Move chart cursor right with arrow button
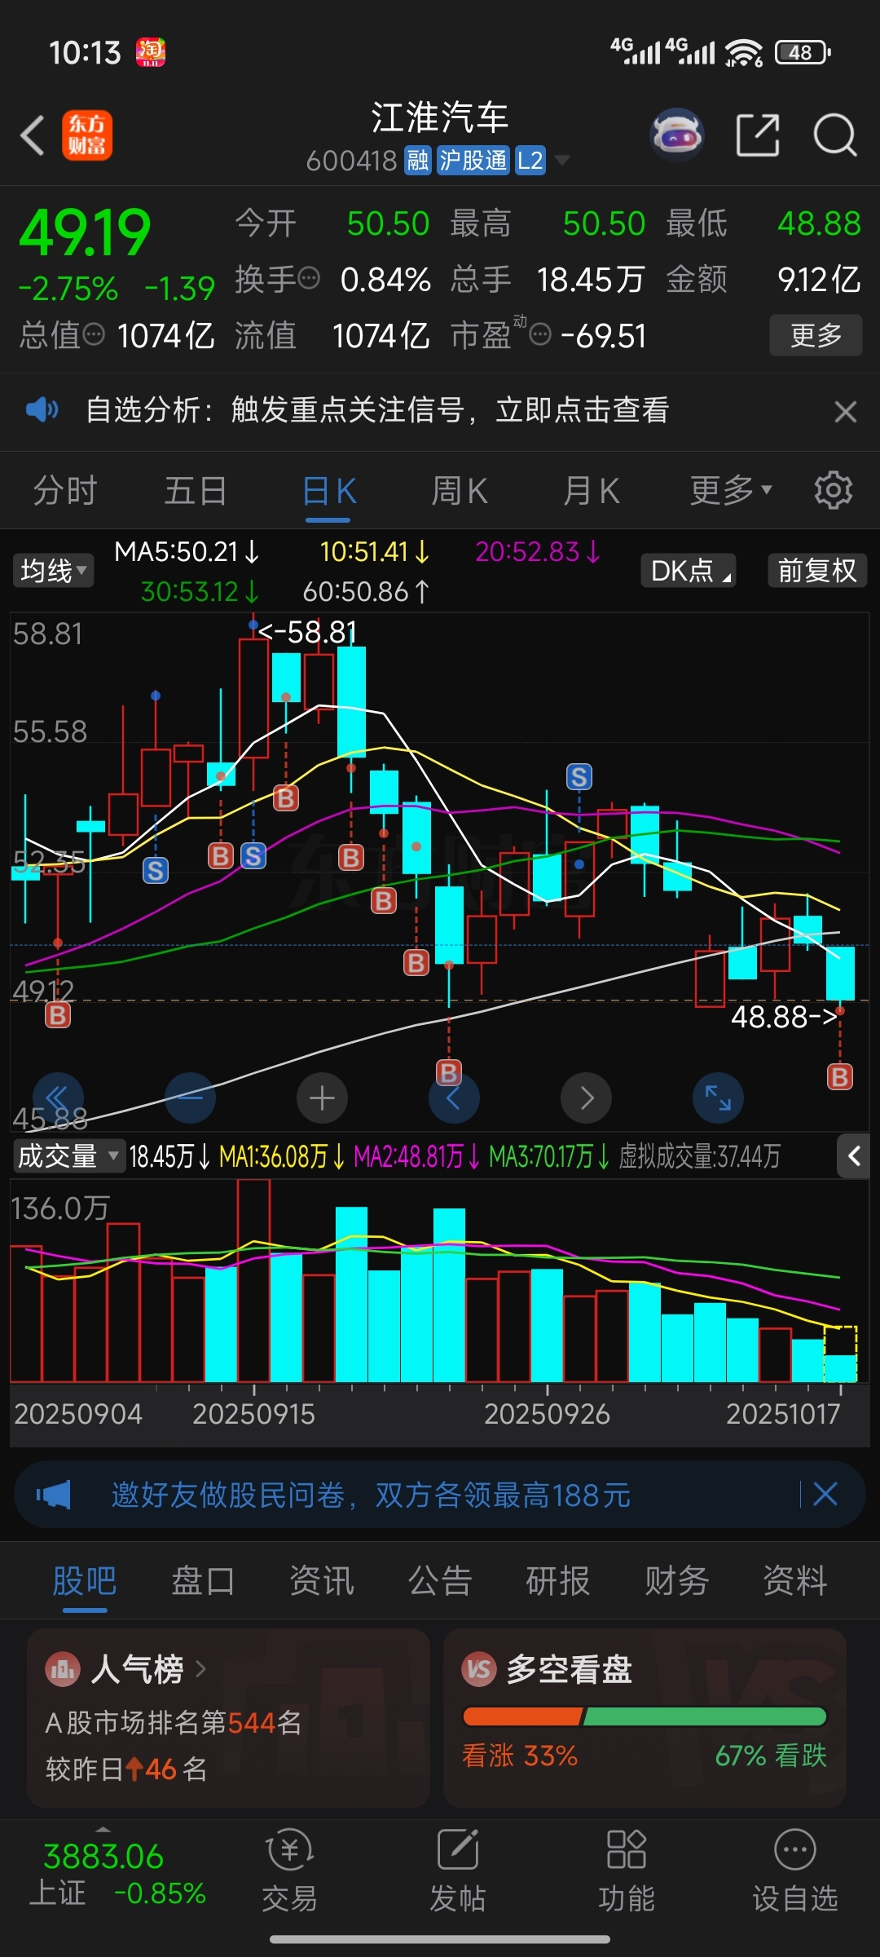Image resolution: width=880 pixels, height=1957 pixels. (x=586, y=1098)
